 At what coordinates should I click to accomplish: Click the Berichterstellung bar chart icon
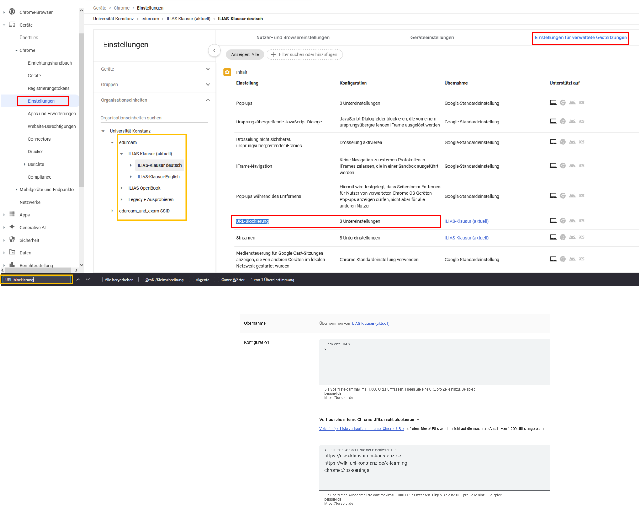[x=12, y=265]
